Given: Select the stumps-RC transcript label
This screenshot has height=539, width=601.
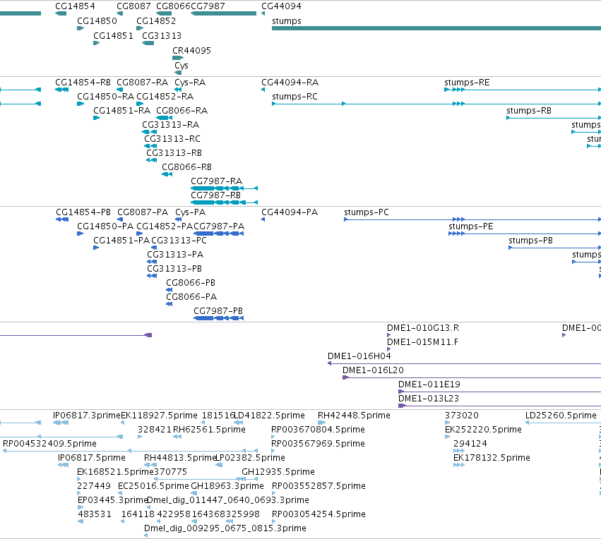Looking at the screenshot, I should click(294, 97).
